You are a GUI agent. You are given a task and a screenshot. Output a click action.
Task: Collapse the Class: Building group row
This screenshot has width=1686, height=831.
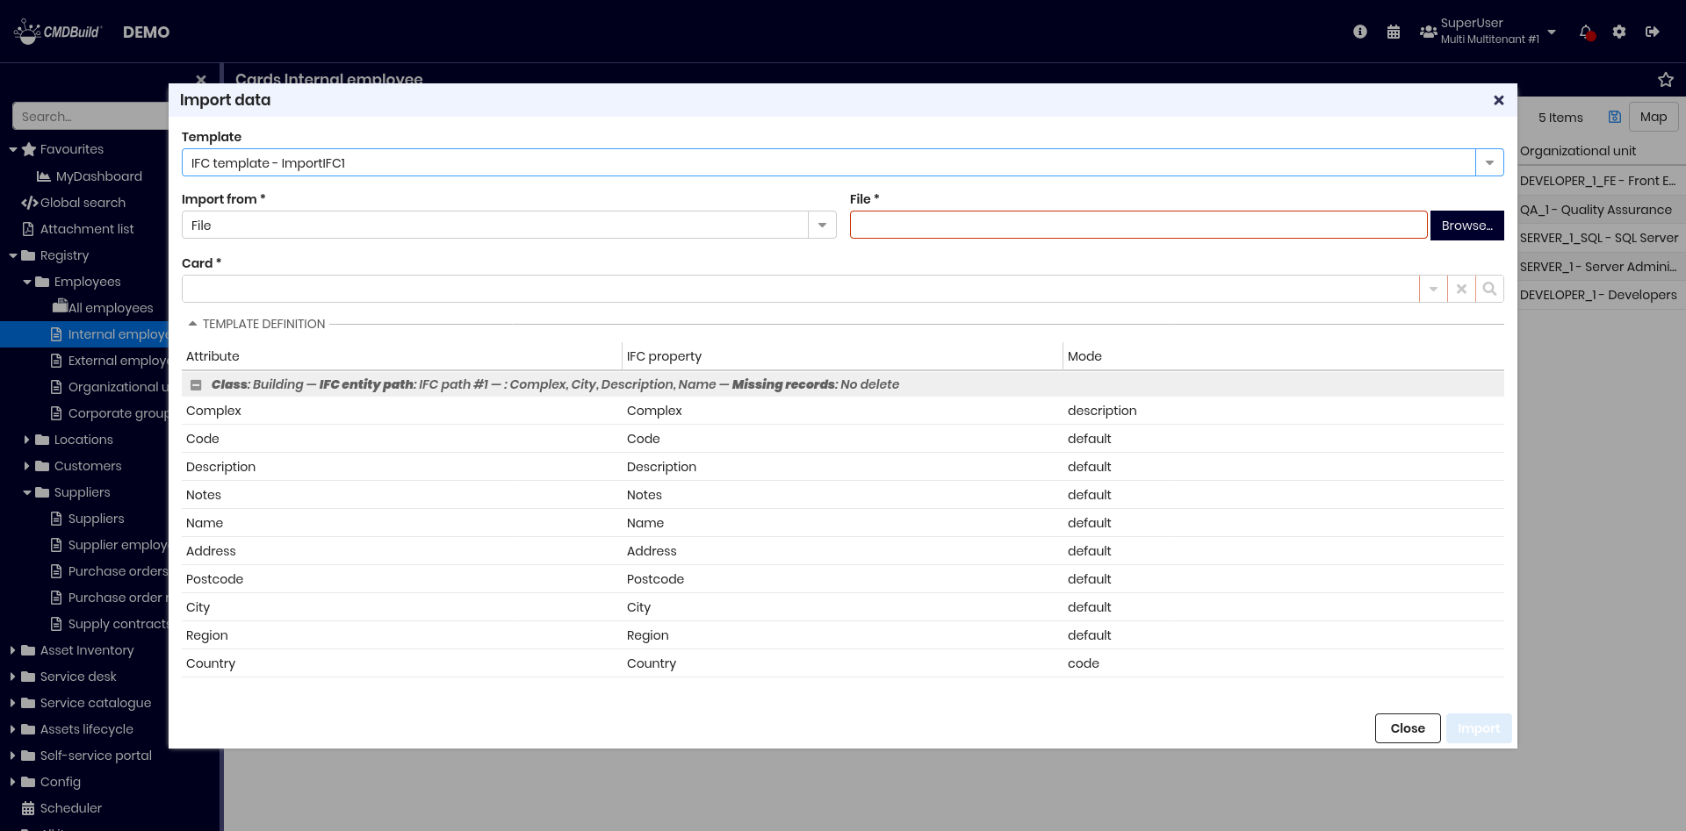point(196,385)
